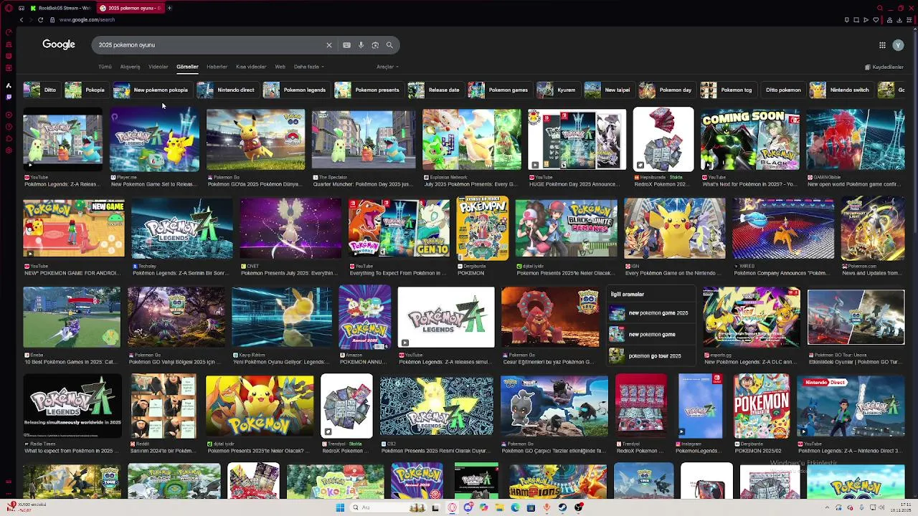
Task: Open the on-screen keyboard icon in search bar
Action: tap(346, 45)
